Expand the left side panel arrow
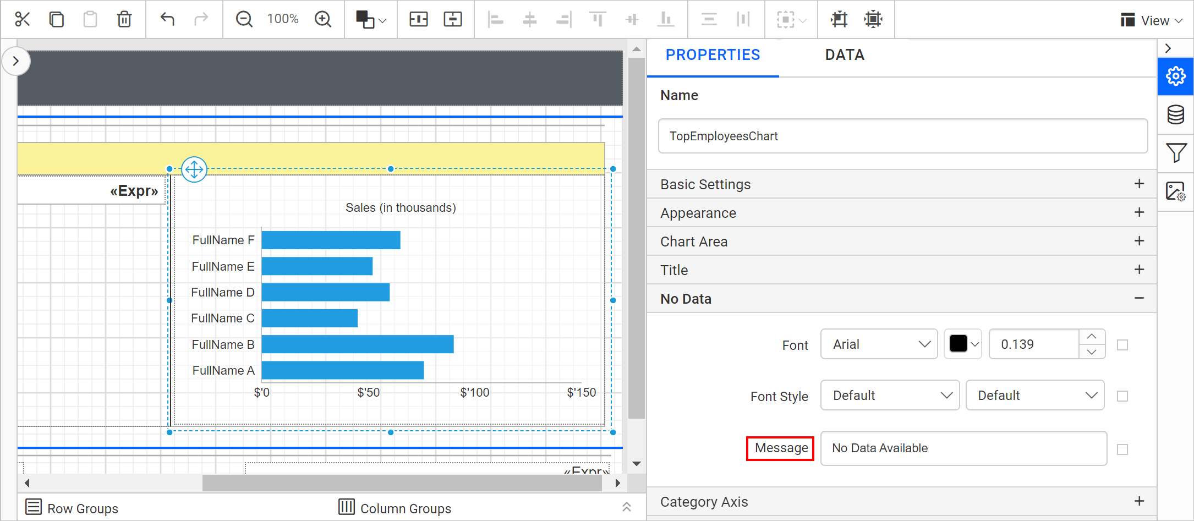The image size is (1194, 521). pyautogui.click(x=16, y=61)
